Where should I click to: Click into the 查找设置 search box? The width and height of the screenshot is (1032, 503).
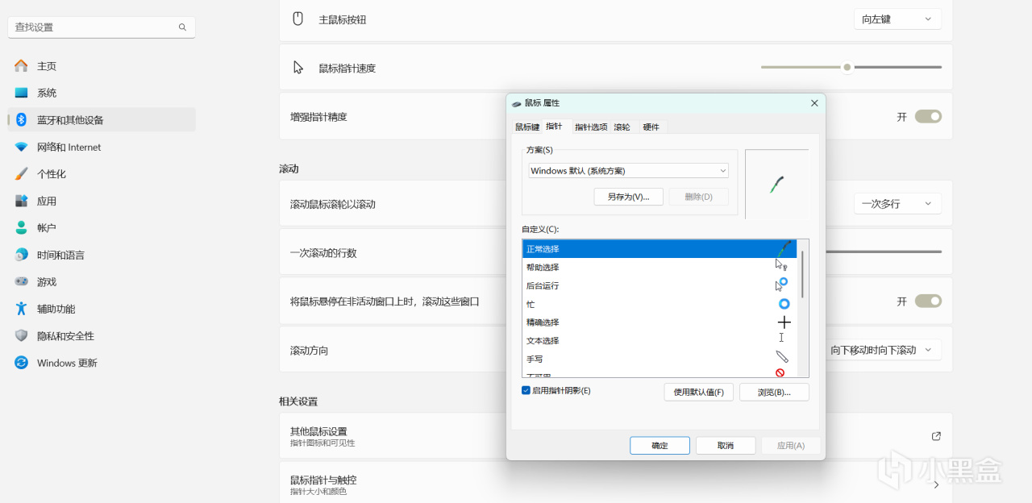(x=102, y=27)
